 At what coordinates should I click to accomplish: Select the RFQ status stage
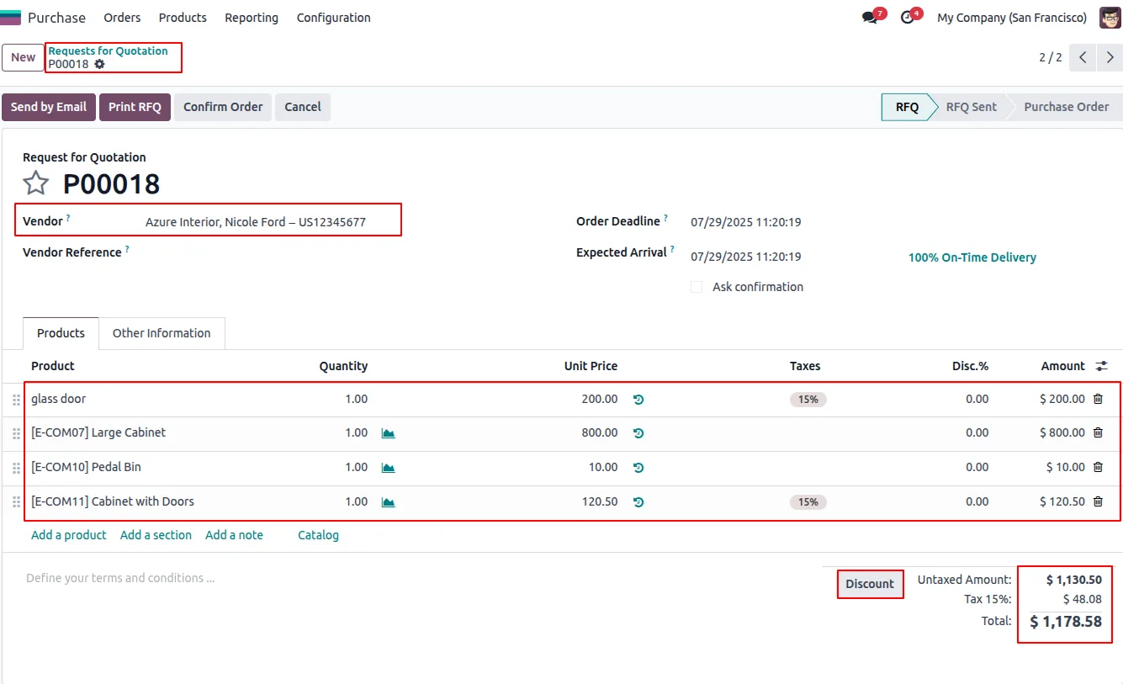907,107
